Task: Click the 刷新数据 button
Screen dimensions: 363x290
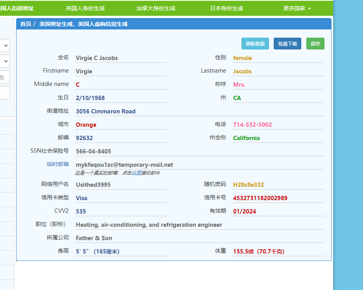Action: pyautogui.click(x=255, y=44)
